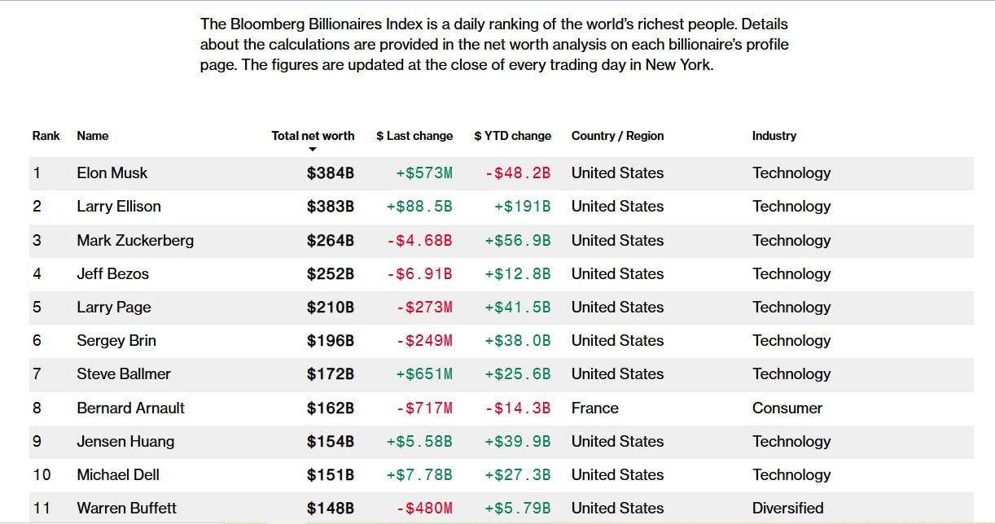Select the Mark Zuckerberg name link
Viewport: 995px width, 524px height.
(x=135, y=241)
